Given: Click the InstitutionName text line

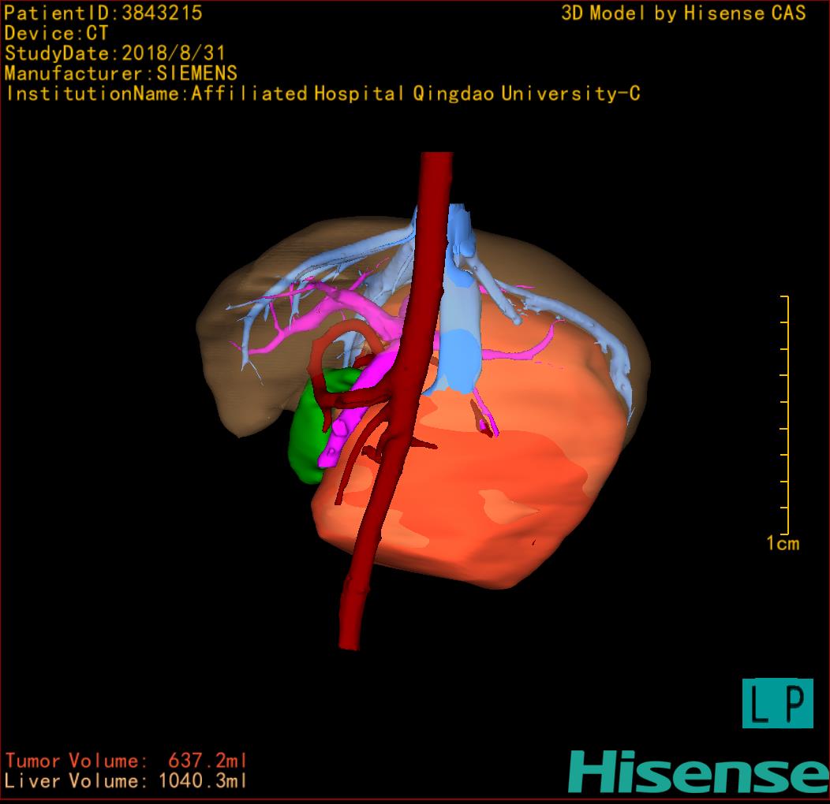Looking at the screenshot, I should (x=322, y=94).
